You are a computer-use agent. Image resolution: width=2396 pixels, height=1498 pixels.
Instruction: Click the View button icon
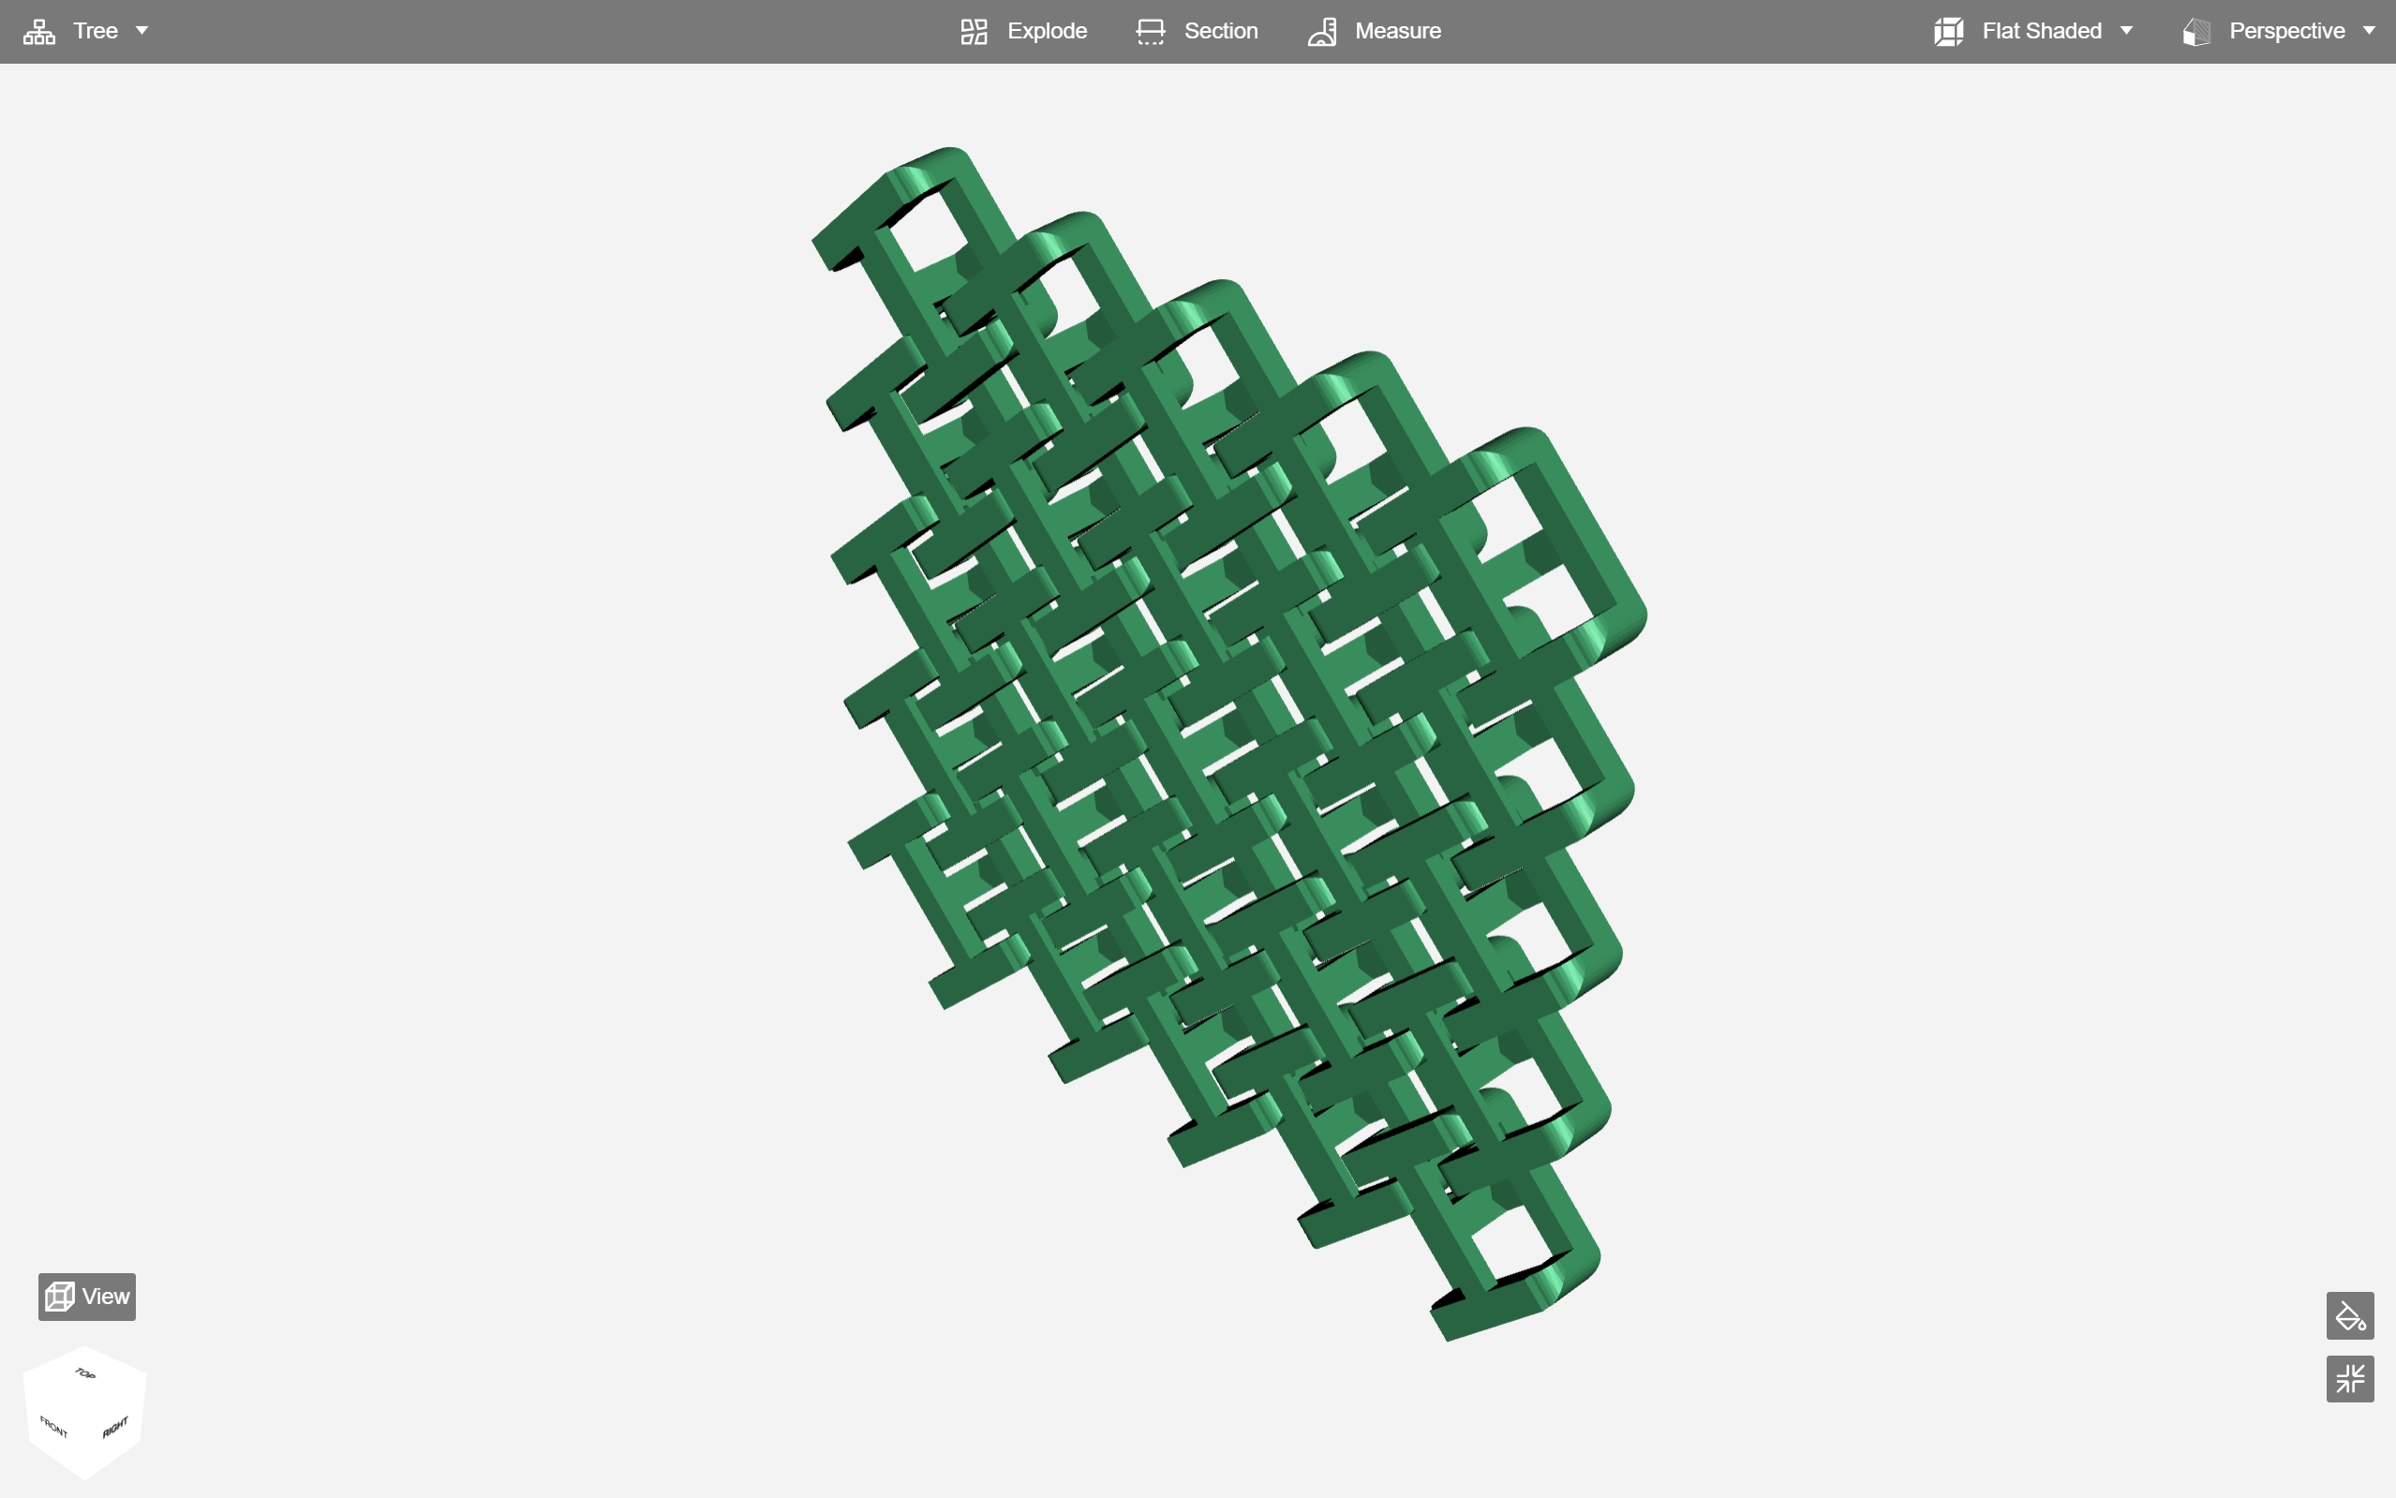(x=59, y=1295)
